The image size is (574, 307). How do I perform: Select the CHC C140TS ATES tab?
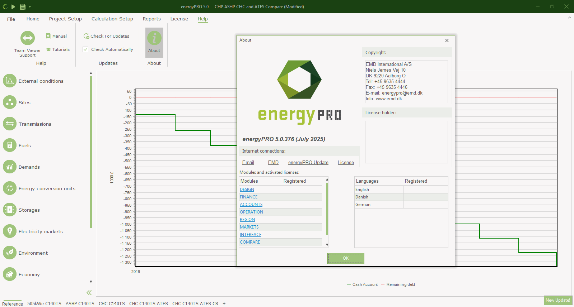[x=149, y=304]
